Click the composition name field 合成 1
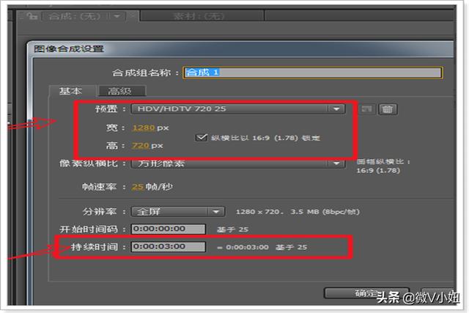The width and height of the screenshot is (469, 313). tap(312, 73)
